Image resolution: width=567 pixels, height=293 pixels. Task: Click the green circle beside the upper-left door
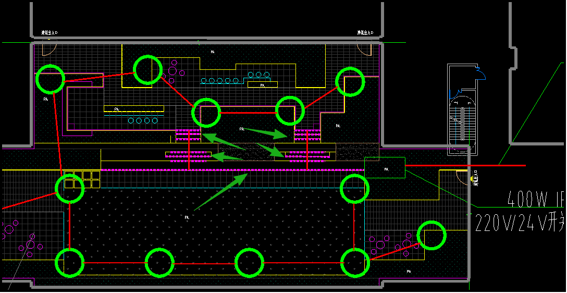coord(50,79)
